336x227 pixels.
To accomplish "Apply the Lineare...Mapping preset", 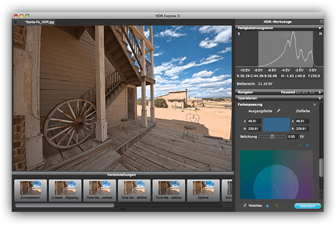I will coord(65,191).
